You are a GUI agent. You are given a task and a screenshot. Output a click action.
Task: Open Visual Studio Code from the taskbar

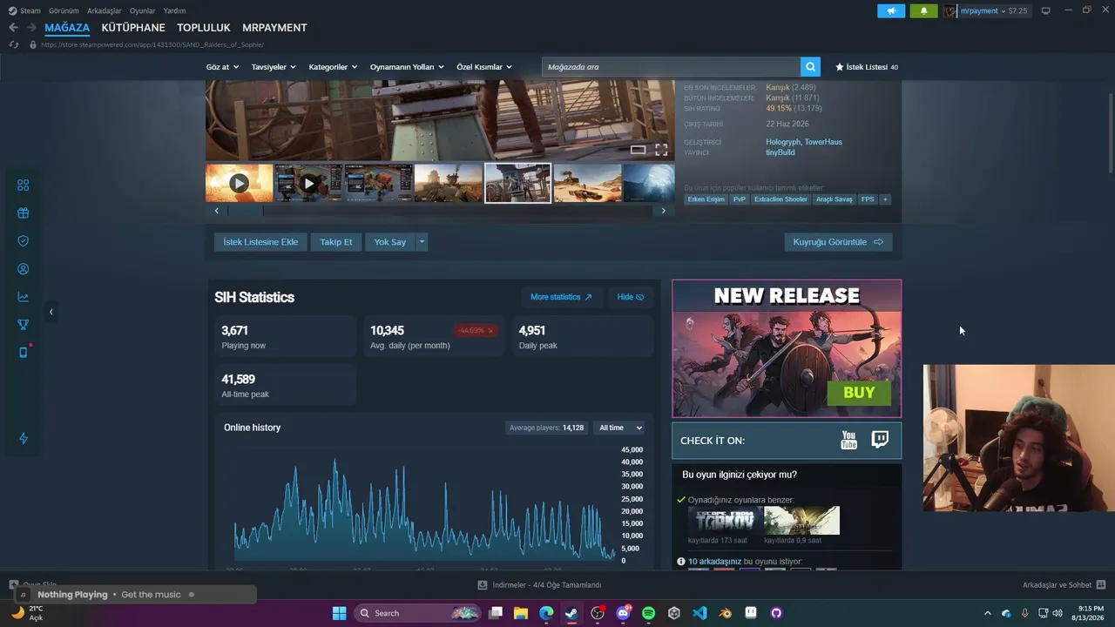(699, 613)
